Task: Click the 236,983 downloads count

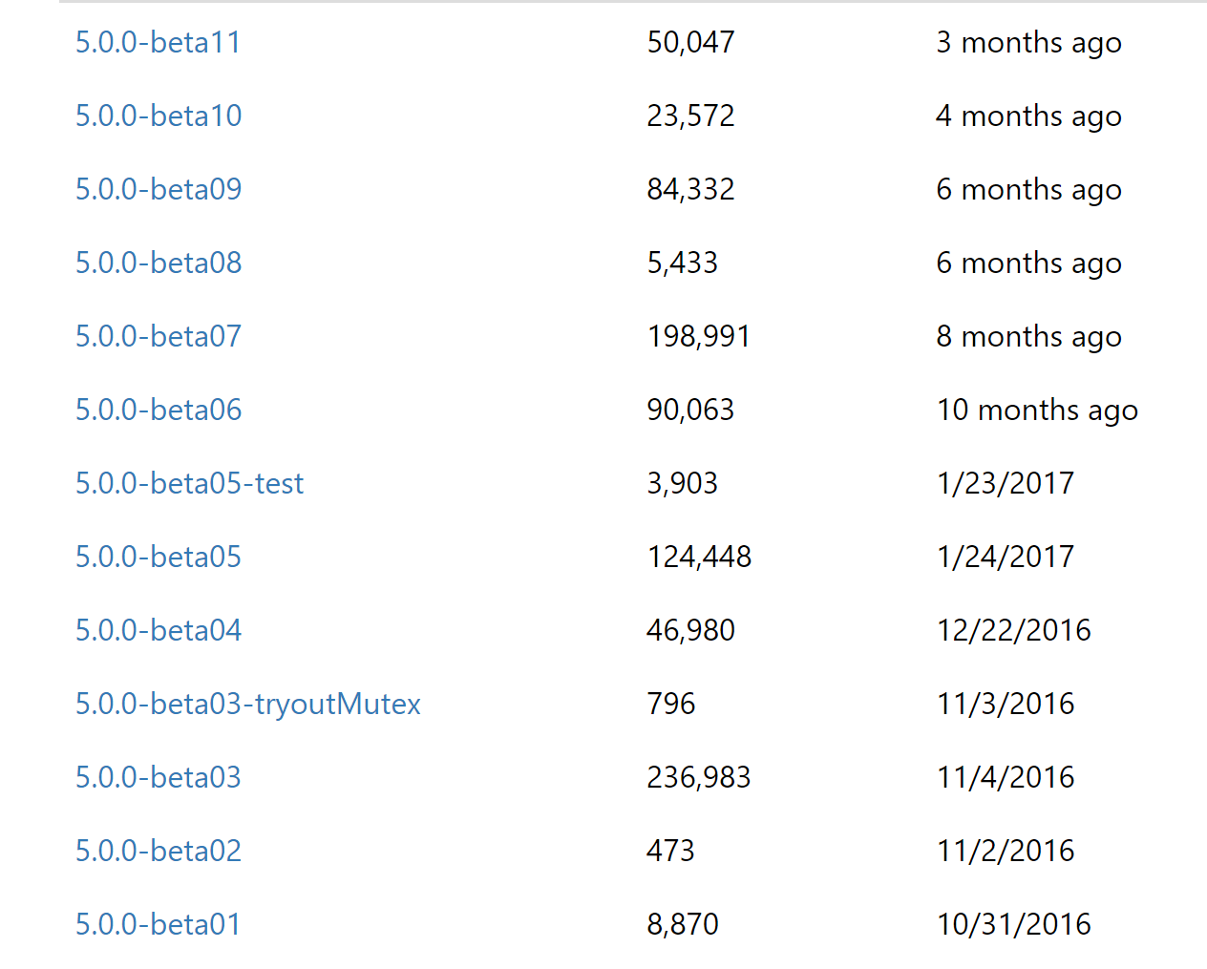Action: [x=699, y=777]
